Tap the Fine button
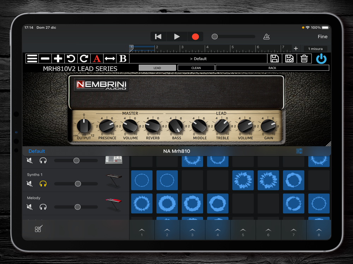Screen dimensions: 353x264 (322, 37)
